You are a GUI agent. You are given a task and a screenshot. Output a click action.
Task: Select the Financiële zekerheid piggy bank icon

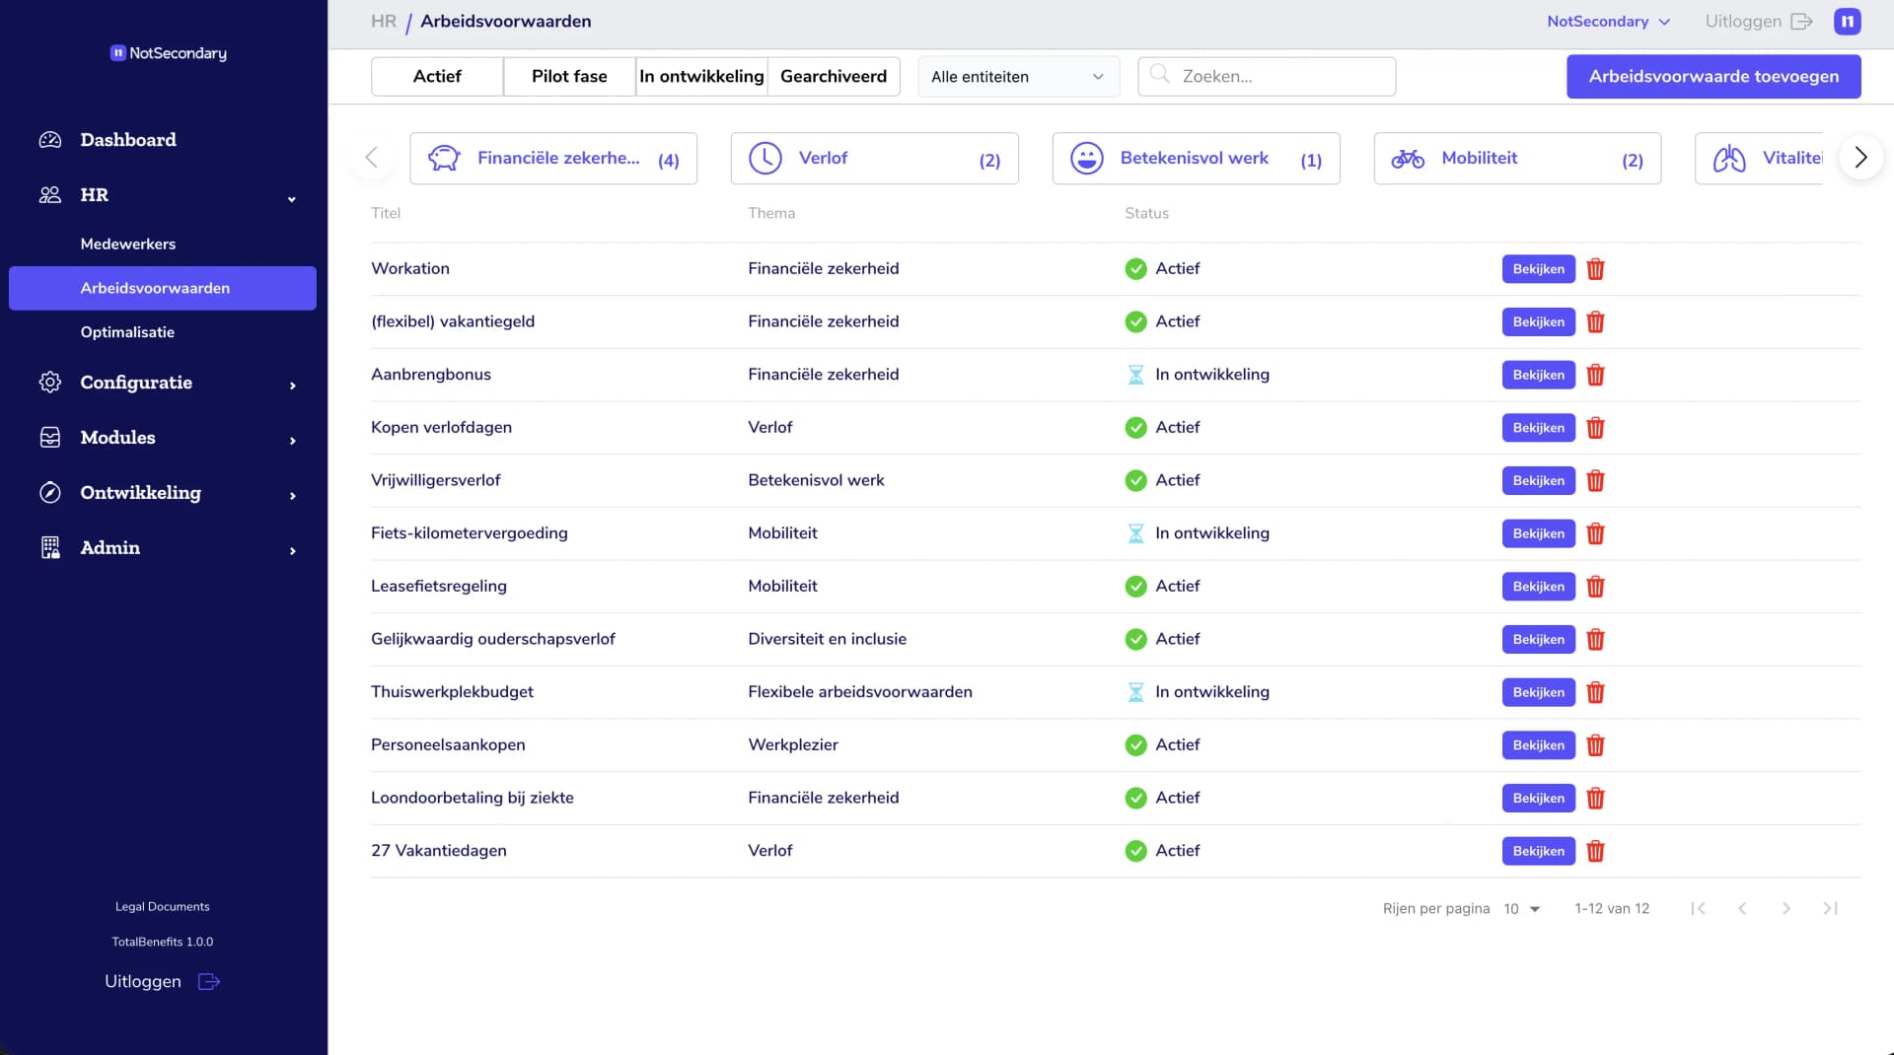coord(443,158)
